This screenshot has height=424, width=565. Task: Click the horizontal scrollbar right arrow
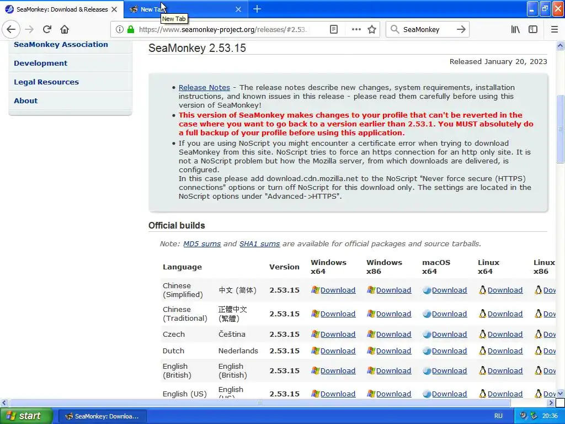551,402
